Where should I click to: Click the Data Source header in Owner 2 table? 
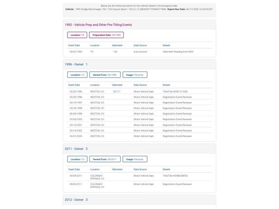(140, 169)
